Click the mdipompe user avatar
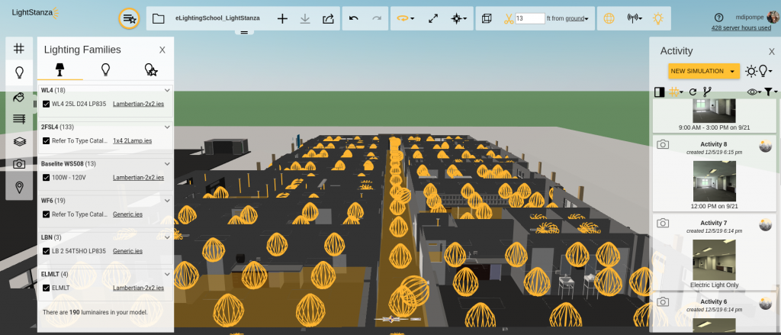Viewport: 781px width, 335px height. [773, 17]
